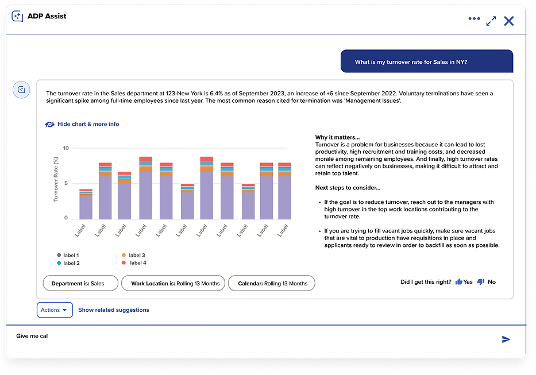
Task: Click the 'Why it matters...' heading
Action: point(337,137)
